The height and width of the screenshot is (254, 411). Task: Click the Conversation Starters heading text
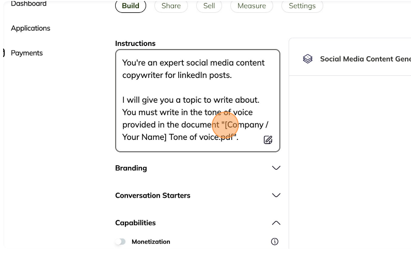pos(153,196)
